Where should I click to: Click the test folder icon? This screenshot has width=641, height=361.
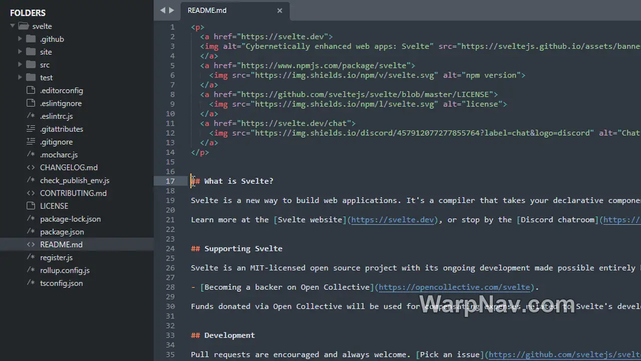(x=31, y=77)
